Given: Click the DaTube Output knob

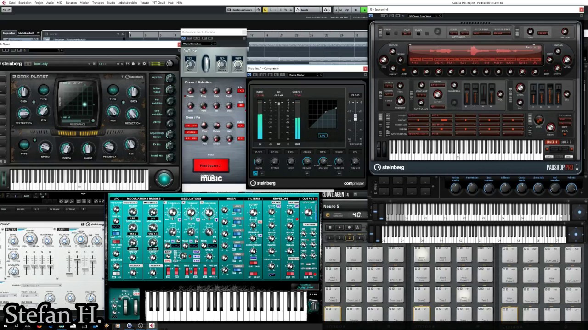Looking at the screenshot, I should click(x=237, y=65).
